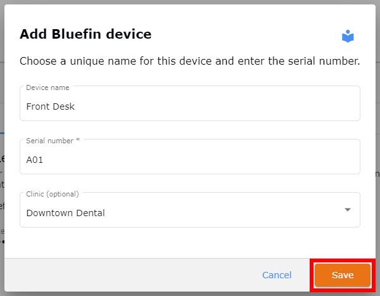The width and height of the screenshot is (380, 296).
Task: Click the Serial number label
Action: click(x=49, y=141)
